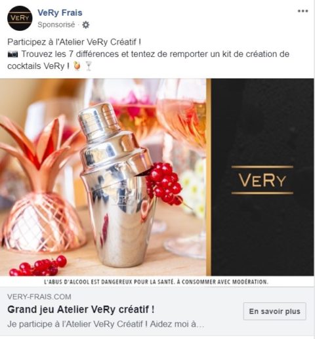The image size is (315, 339).
Task: Click the sponsored settings gear icon
Action: pos(85,25)
